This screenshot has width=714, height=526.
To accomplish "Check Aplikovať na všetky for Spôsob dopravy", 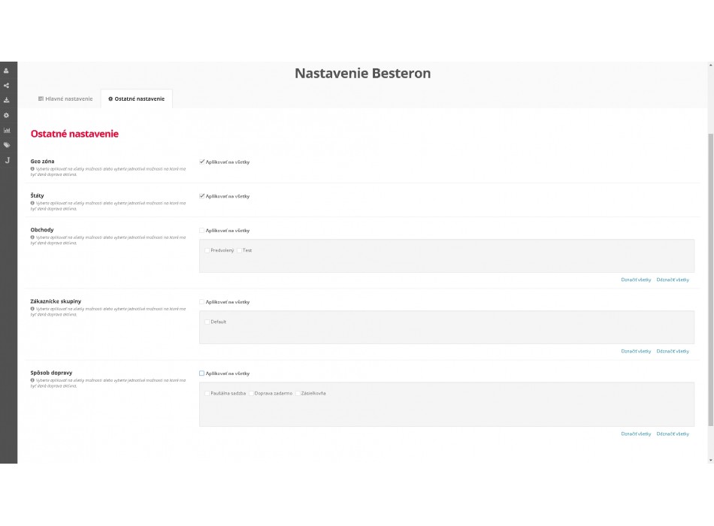I will (201, 373).
